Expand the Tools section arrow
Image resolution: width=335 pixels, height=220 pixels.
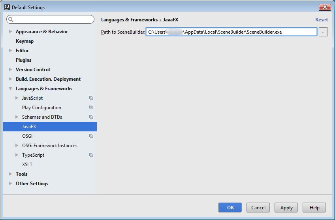point(10,174)
